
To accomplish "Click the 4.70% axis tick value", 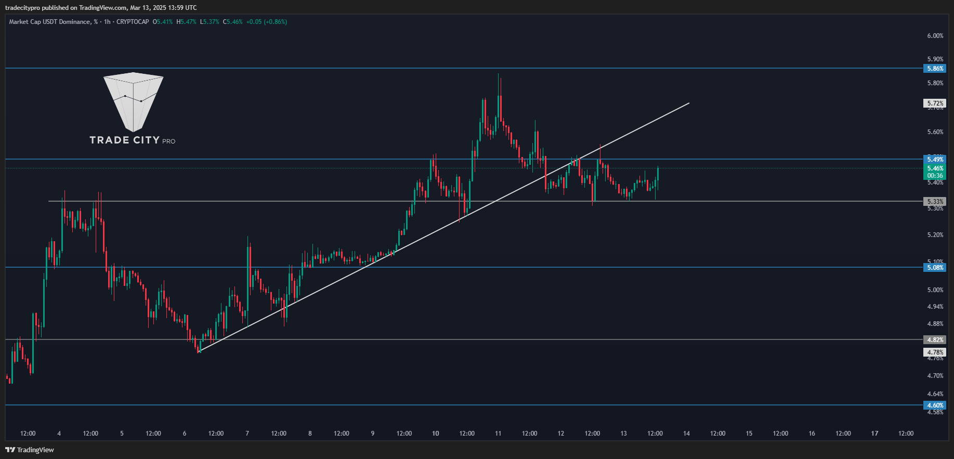I will [x=935, y=376].
